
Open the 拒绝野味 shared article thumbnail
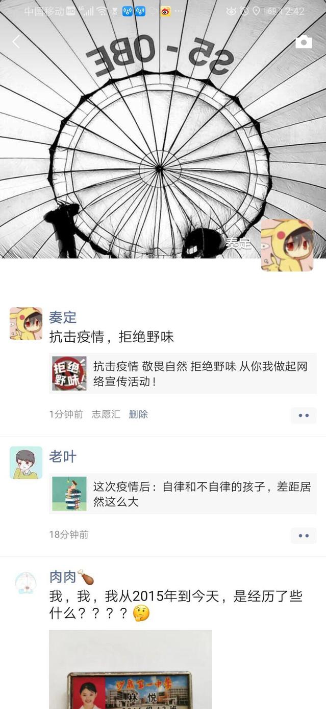69,373
